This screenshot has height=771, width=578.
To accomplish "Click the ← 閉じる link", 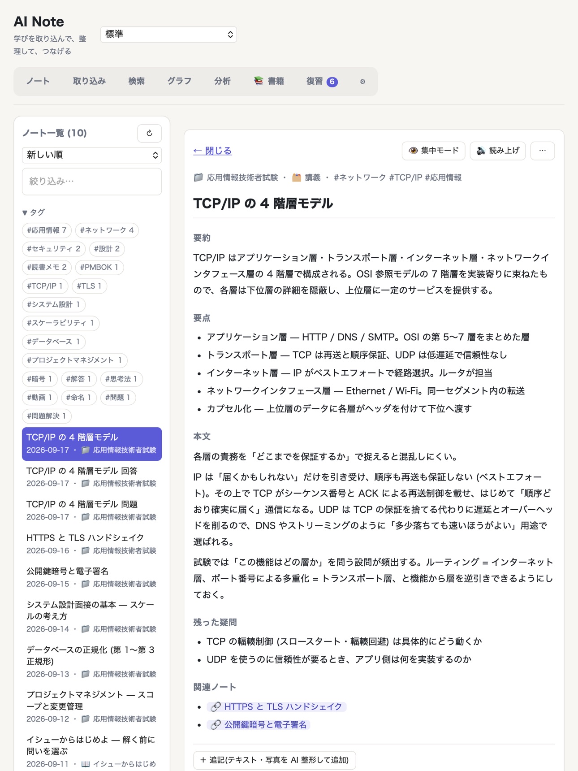I will click(212, 151).
